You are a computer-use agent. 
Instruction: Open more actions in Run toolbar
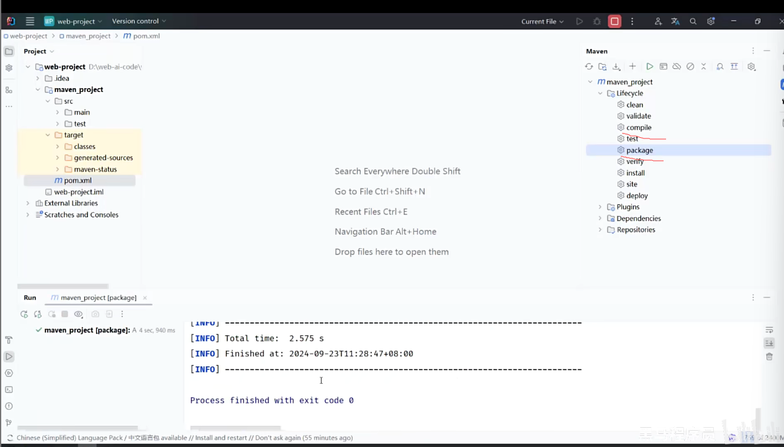coord(122,314)
